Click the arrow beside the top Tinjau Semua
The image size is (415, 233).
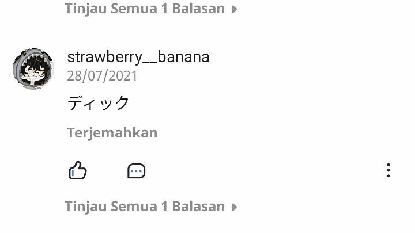point(234,9)
